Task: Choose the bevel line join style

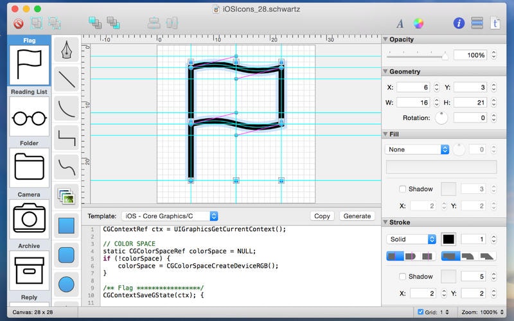Action: (487, 256)
